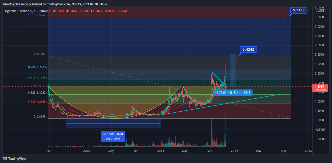The image size is (332, 163).
Task: Click the USDT currency label on price axis
Action: point(321,11)
